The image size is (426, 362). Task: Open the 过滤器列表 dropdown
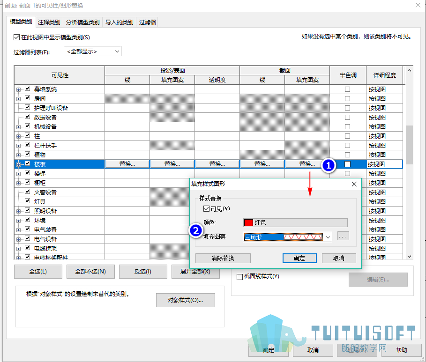pos(92,52)
